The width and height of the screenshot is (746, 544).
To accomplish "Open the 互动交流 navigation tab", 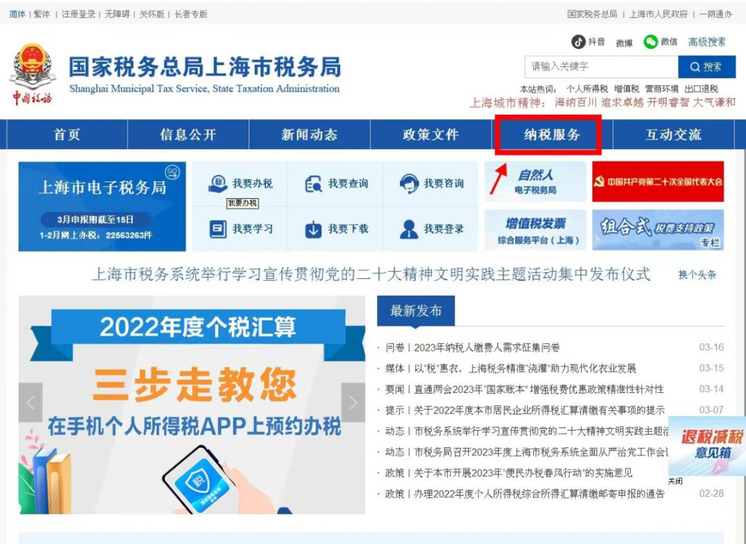I will point(673,135).
